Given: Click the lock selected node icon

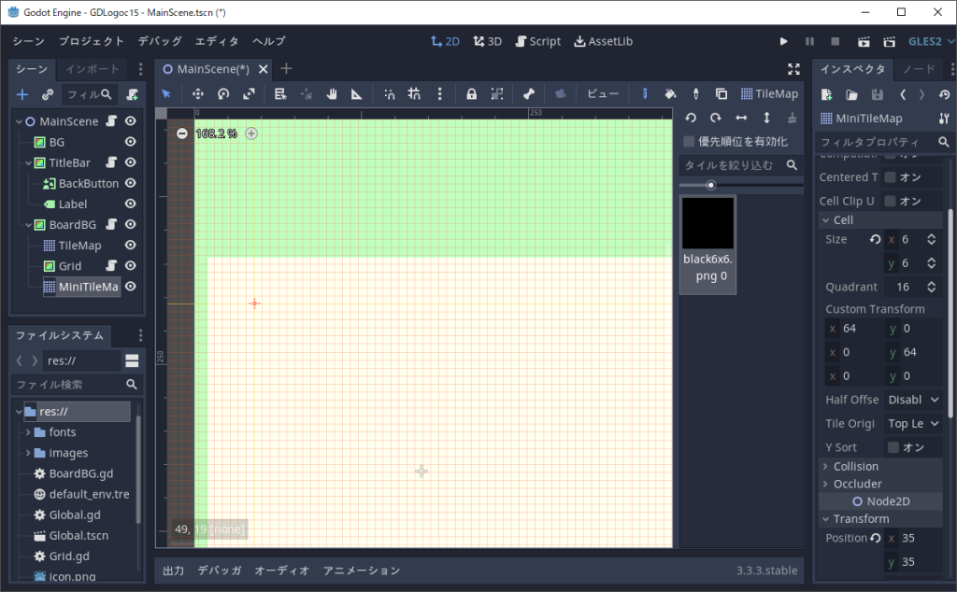Looking at the screenshot, I should pos(471,93).
